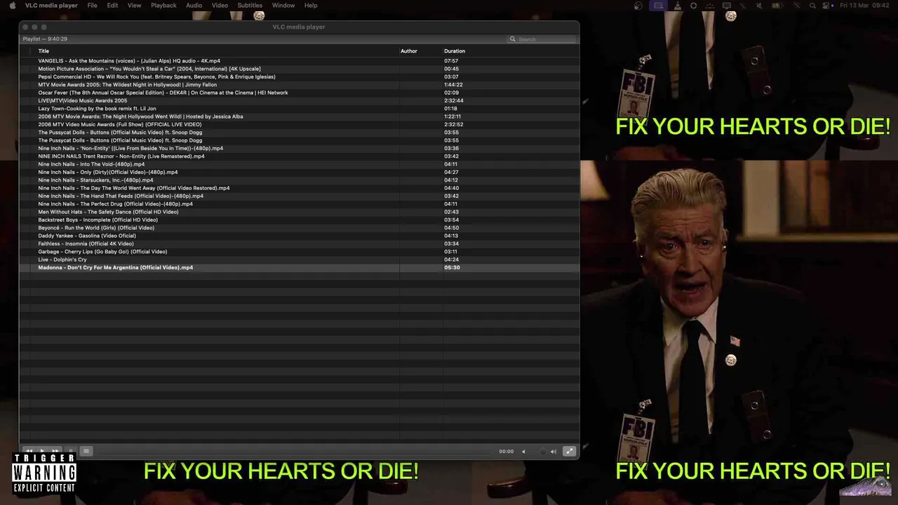Screen dimensions: 898x505
Task: Sort playlist by Author column header
Action: click(x=409, y=51)
